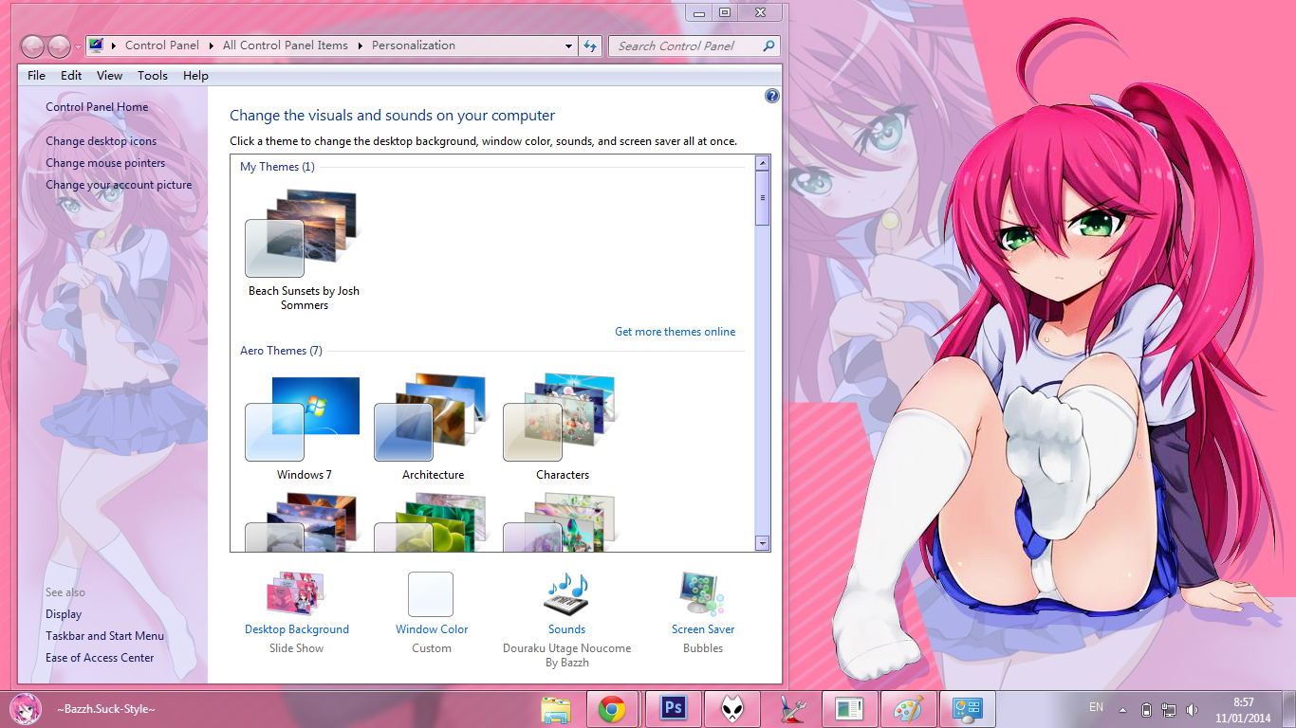Open Paint palette icon on taskbar
The image size is (1296, 728).
(x=908, y=709)
